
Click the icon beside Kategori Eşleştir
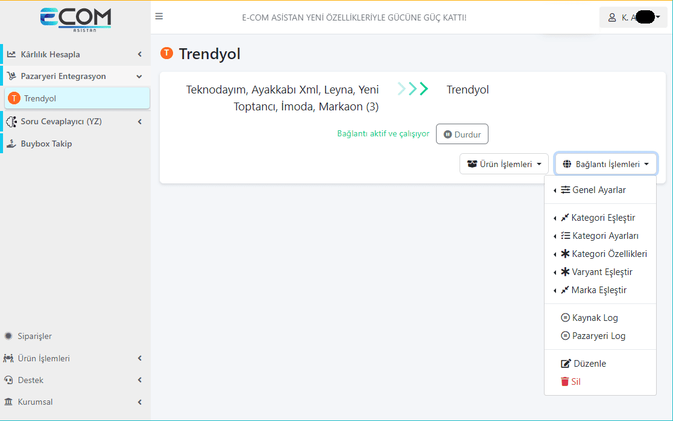pos(565,218)
